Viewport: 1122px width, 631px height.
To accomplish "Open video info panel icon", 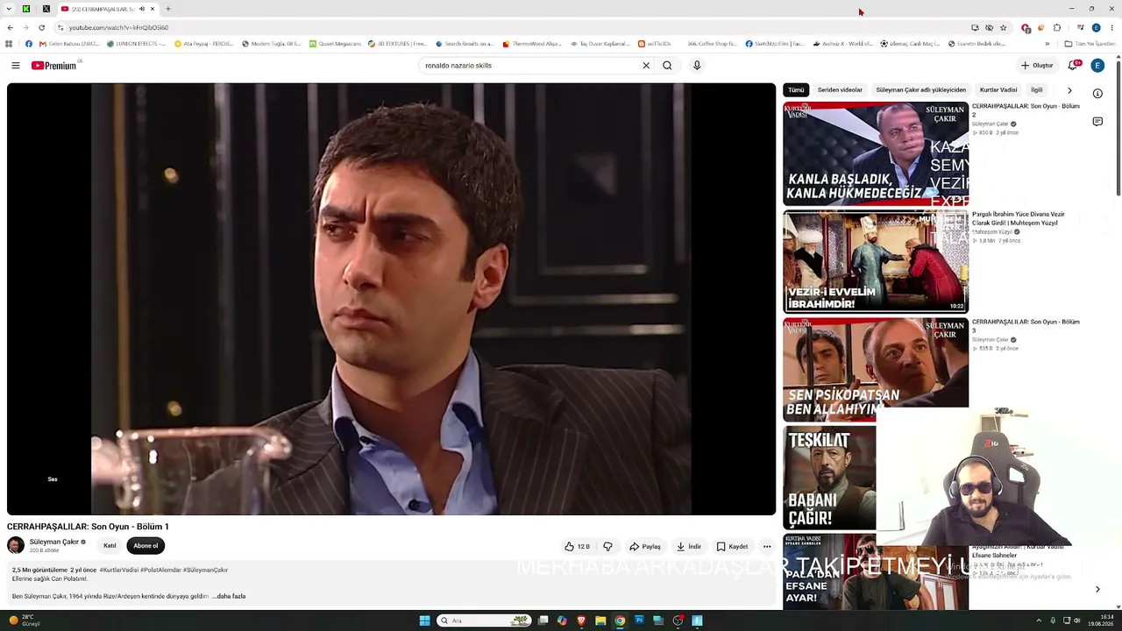I will (x=1097, y=94).
